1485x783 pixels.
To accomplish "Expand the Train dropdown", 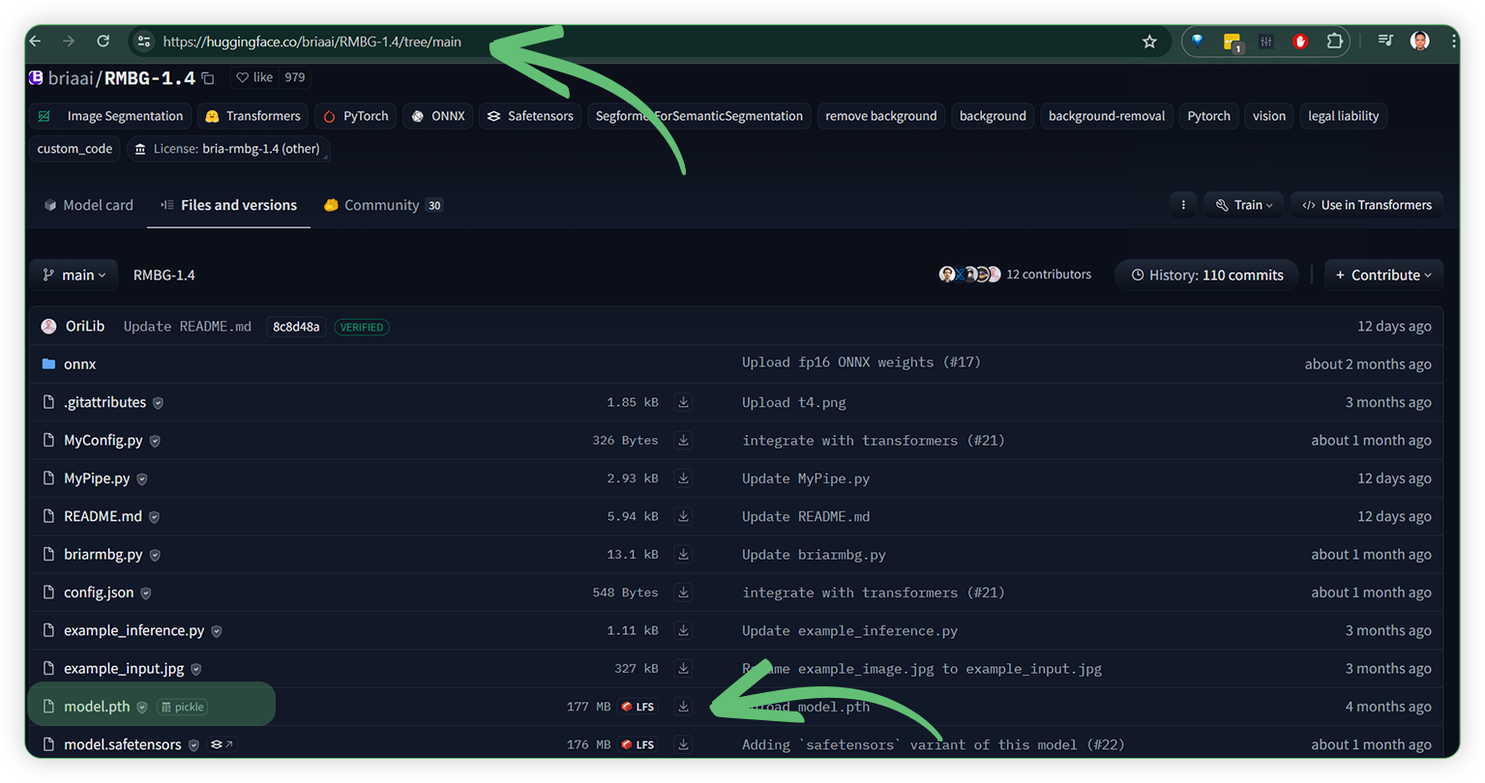I will [x=1244, y=205].
